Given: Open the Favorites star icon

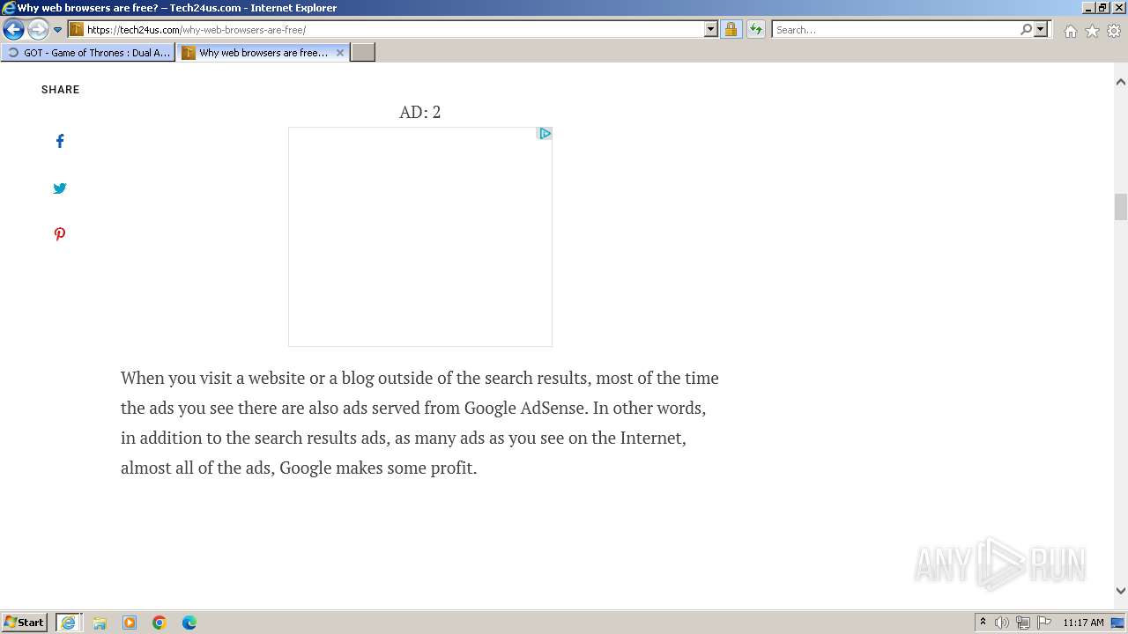Looking at the screenshot, I should (1092, 31).
